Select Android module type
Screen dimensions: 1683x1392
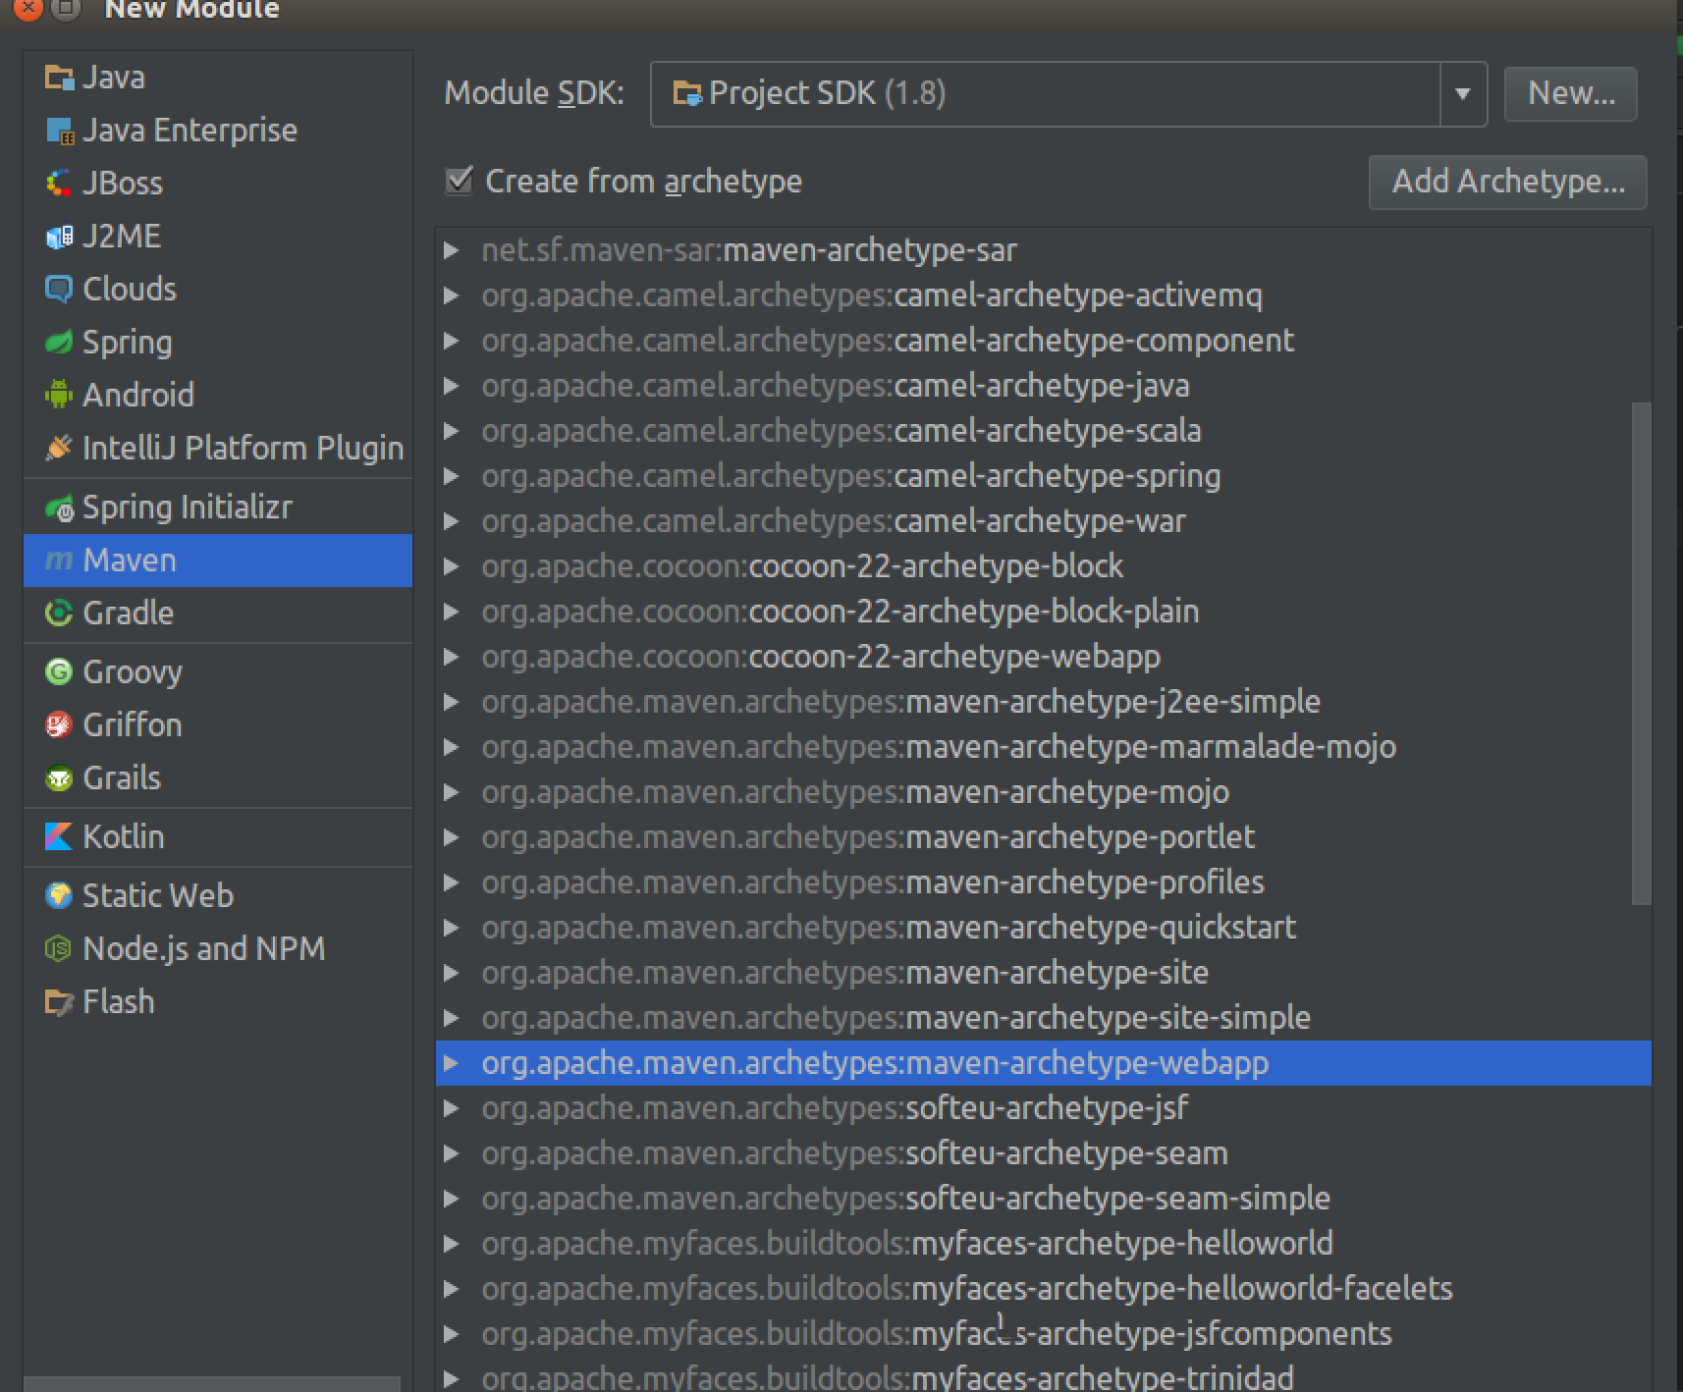(x=218, y=396)
